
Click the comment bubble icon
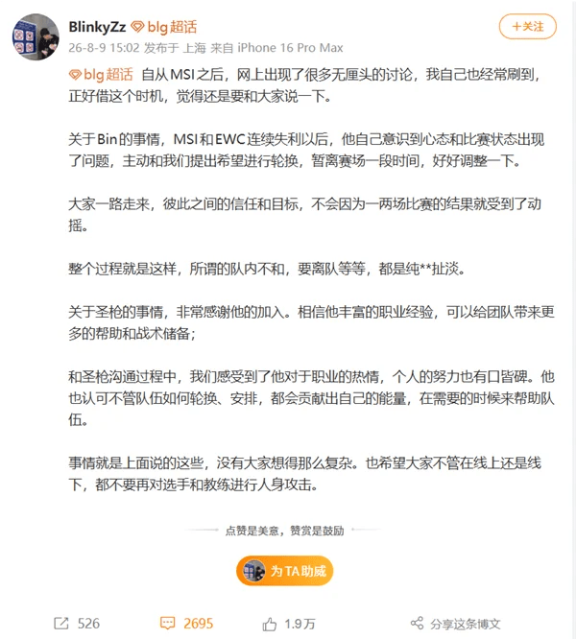tap(167, 623)
